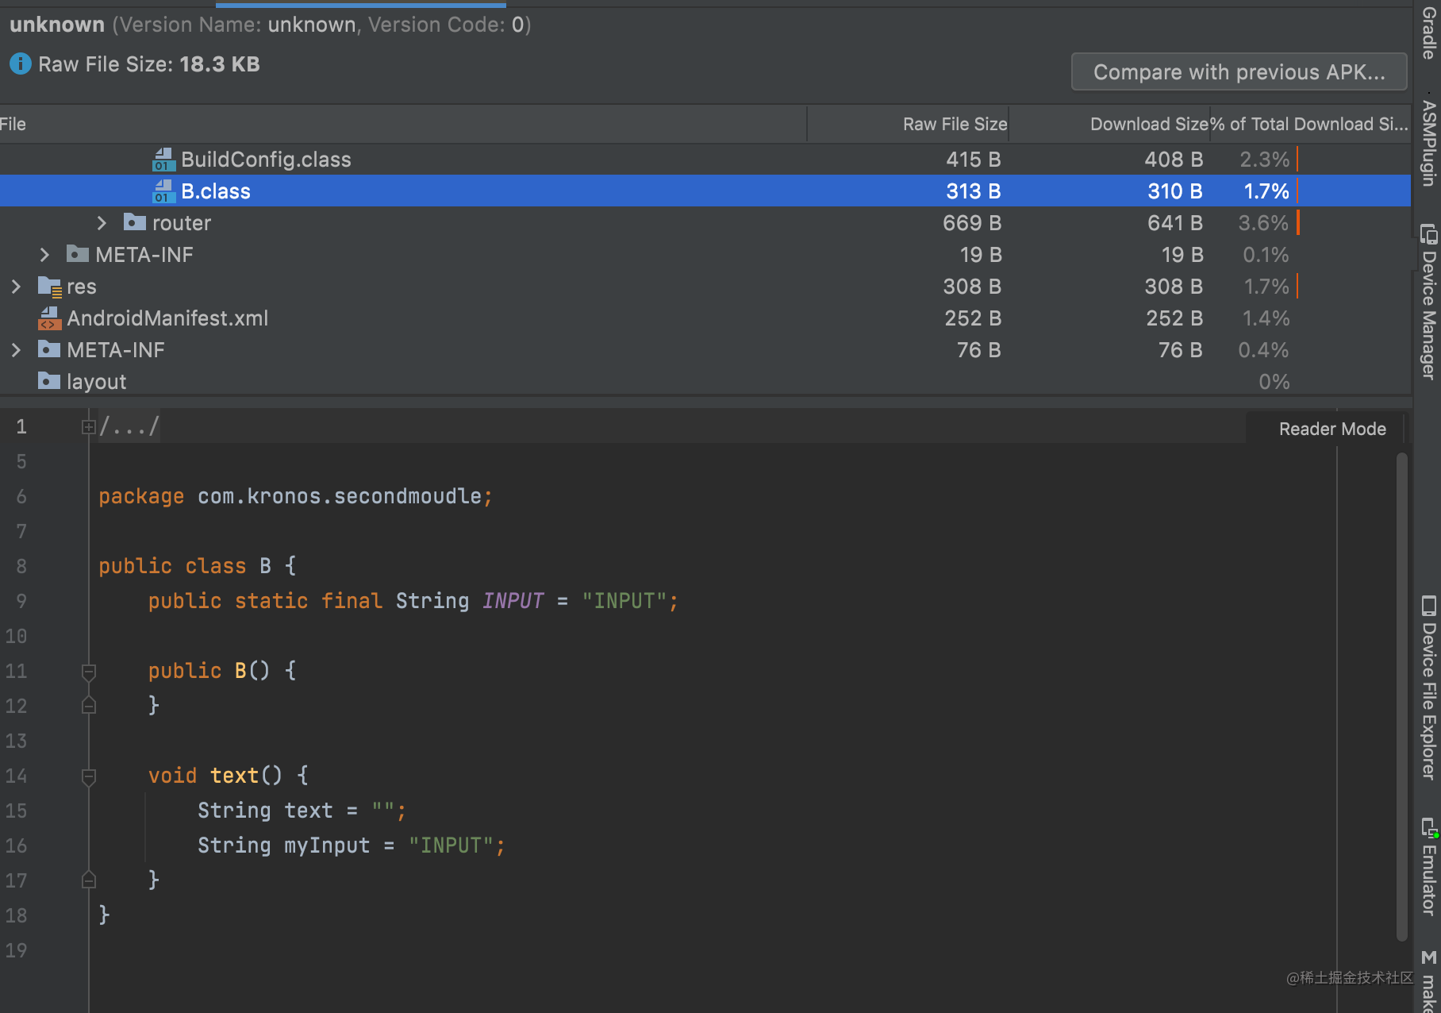1441x1013 pixels.
Task: Click the BuildConfig.class file icon
Action: (x=163, y=160)
